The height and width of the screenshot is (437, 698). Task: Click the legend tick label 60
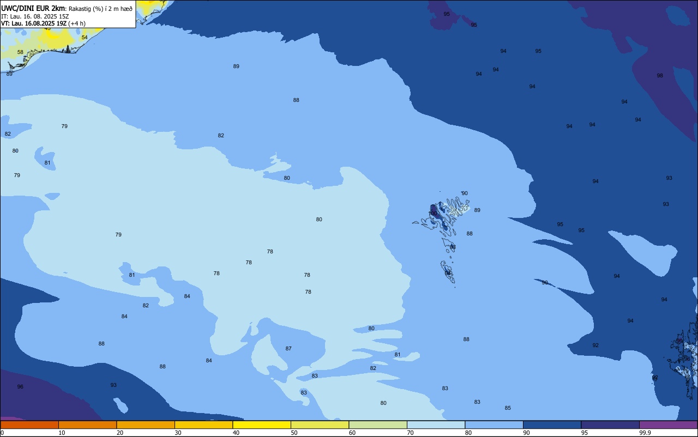[352, 433]
